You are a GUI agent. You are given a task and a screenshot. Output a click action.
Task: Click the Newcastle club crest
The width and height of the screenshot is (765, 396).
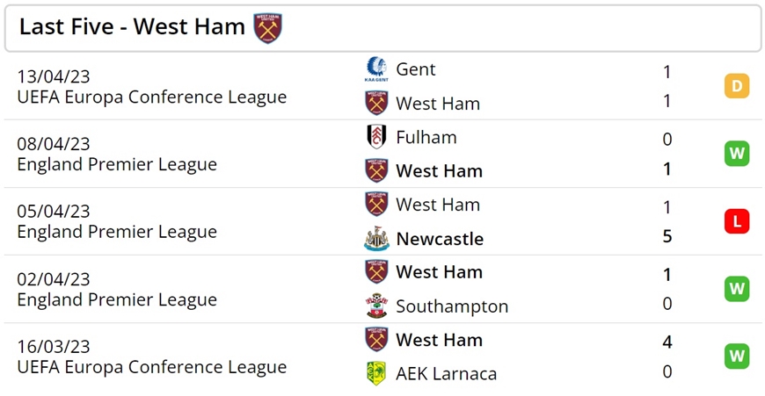click(x=376, y=239)
